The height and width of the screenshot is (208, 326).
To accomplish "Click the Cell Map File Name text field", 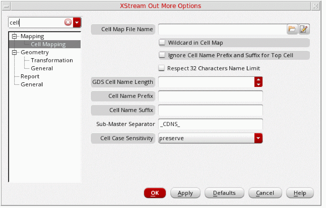I will tap(222, 29).
